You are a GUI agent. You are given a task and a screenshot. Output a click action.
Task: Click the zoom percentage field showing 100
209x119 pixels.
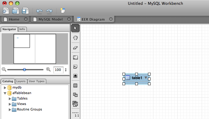pyautogui.click(x=58, y=70)
